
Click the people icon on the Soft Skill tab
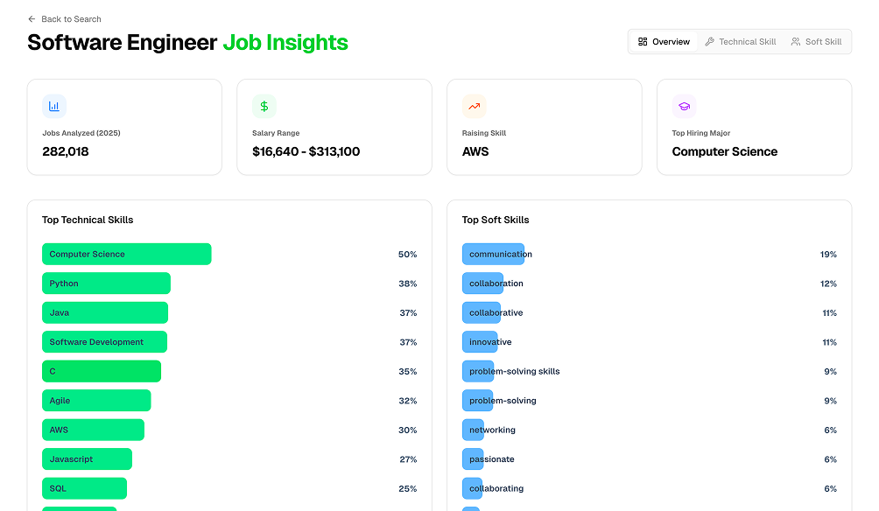795,41
